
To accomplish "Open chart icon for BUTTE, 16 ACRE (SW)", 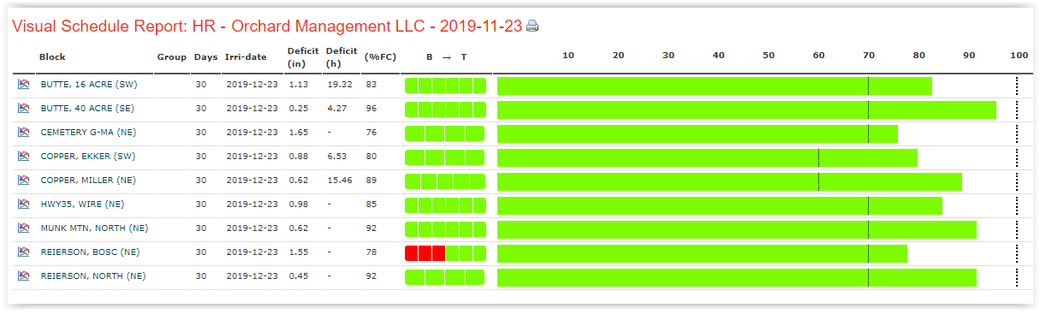I will click(x=24, y=85).
